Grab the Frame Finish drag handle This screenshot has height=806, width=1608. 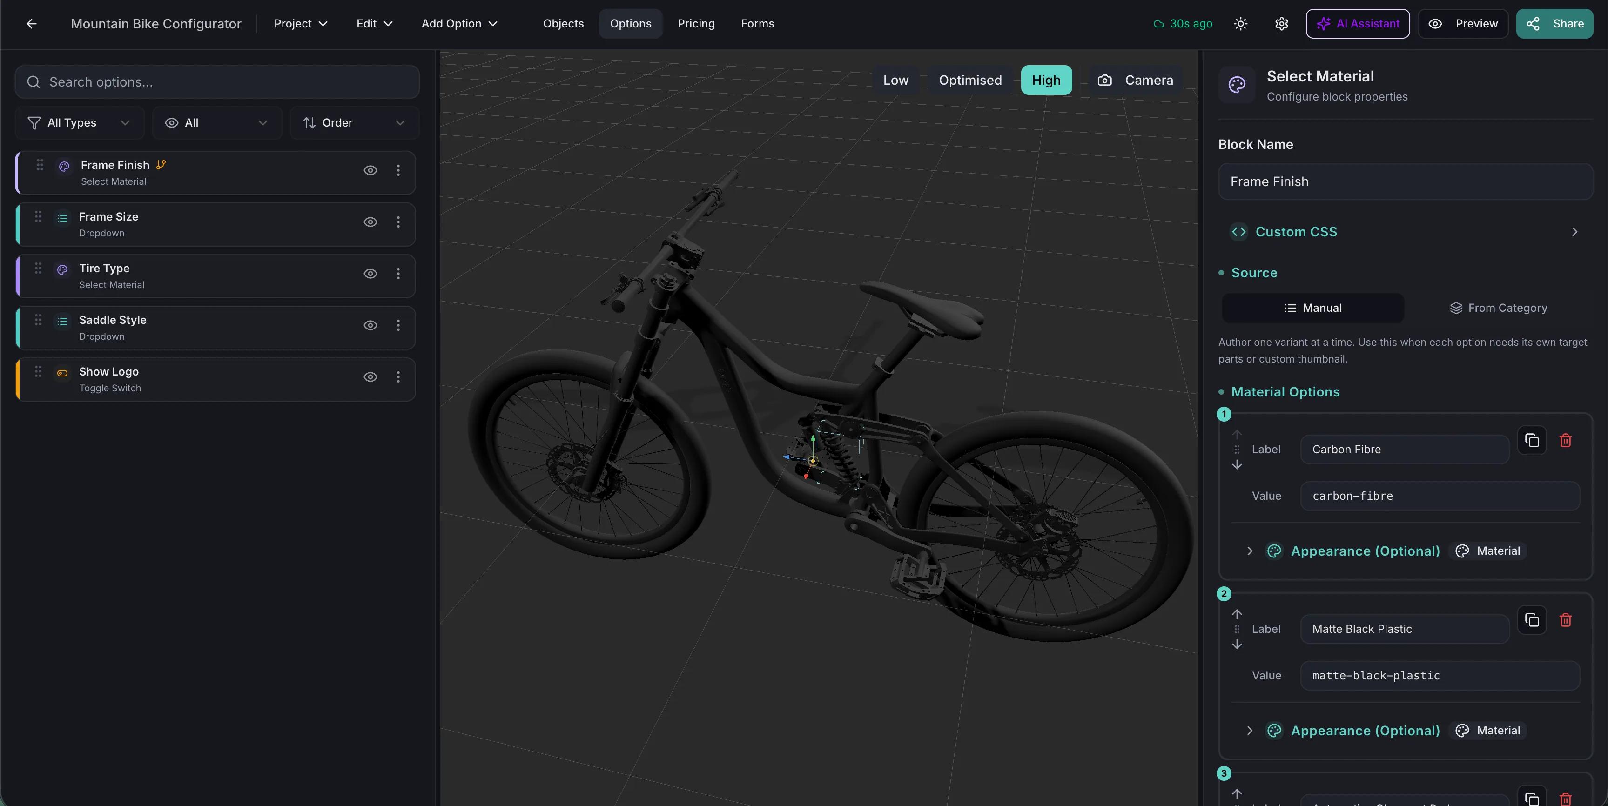[x=40, y=165]
